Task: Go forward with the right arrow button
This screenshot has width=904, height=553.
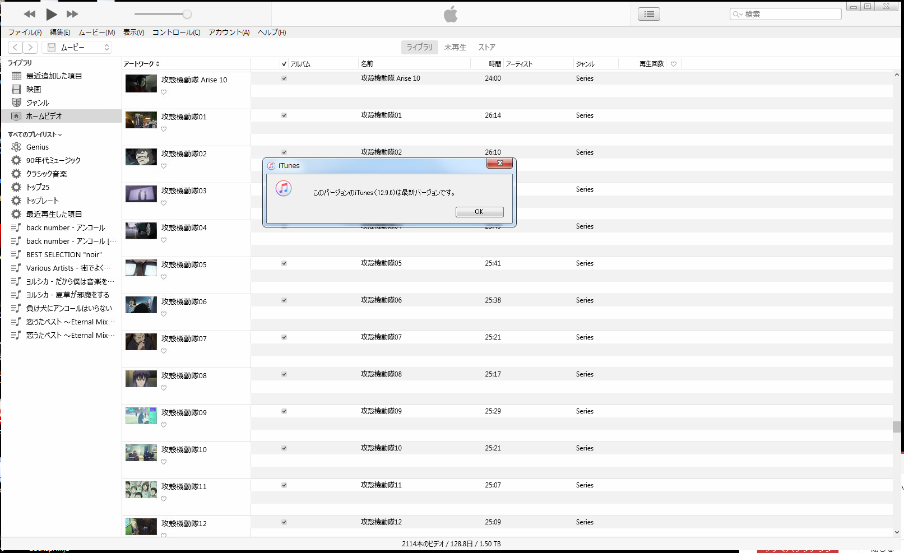Action: pyautogui.click(x=30, y=48)
